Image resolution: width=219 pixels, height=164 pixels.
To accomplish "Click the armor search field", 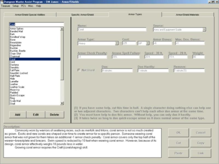I will (36, 24).
